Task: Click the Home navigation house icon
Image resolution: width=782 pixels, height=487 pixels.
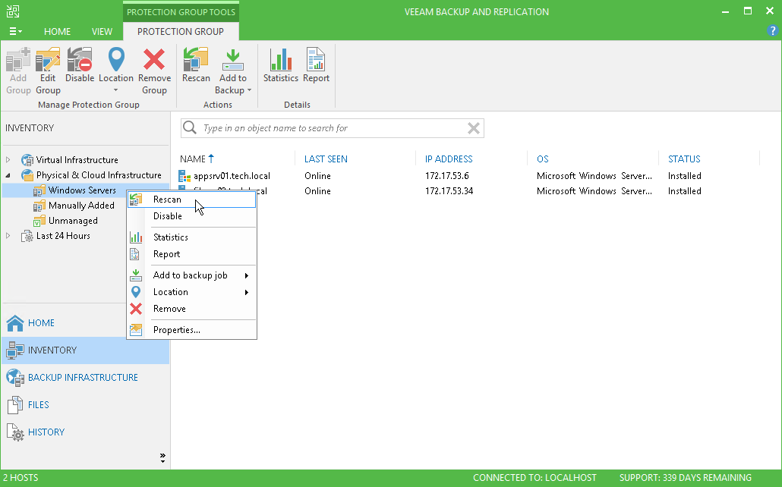Action: click(15, 323)
